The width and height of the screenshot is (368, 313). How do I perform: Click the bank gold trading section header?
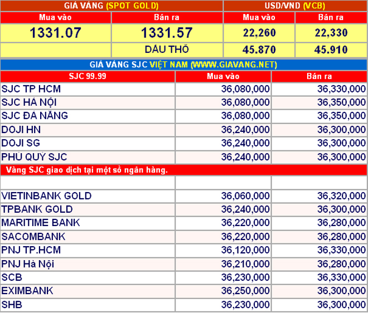pyautogui.click(x=86, y=169)
